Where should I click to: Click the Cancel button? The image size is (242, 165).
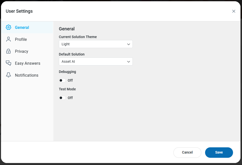tap(187, 153)
